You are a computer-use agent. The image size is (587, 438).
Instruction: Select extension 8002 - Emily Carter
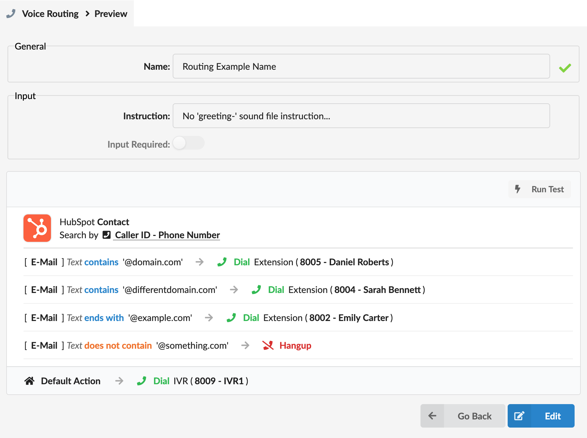tap(349, 318)
